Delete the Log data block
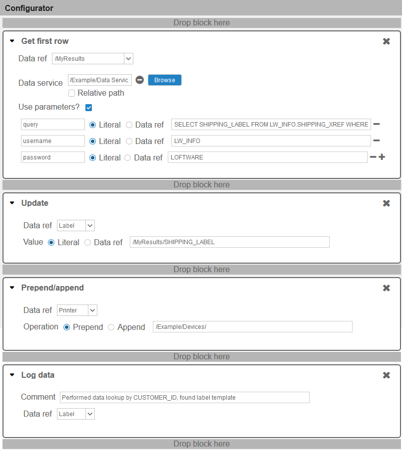402x450 pixels. [386, 375]
